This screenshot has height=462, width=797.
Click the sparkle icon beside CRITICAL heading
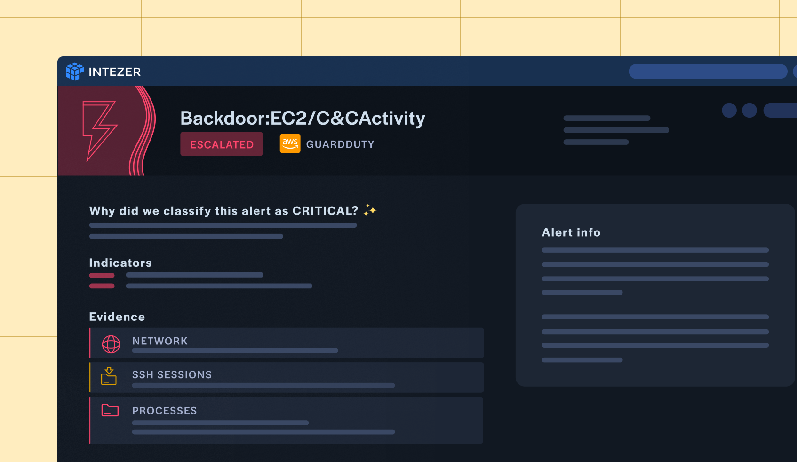click(370, 210)
